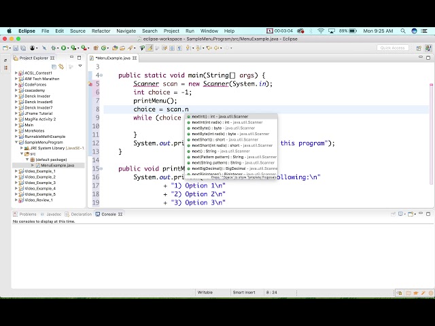Viewport: 435px width, 326px height.
Task: Switch to the Javadoc tab
Action: (54, 214)
